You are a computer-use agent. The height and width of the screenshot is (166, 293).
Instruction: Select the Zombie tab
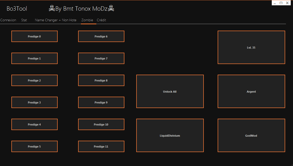87,20
